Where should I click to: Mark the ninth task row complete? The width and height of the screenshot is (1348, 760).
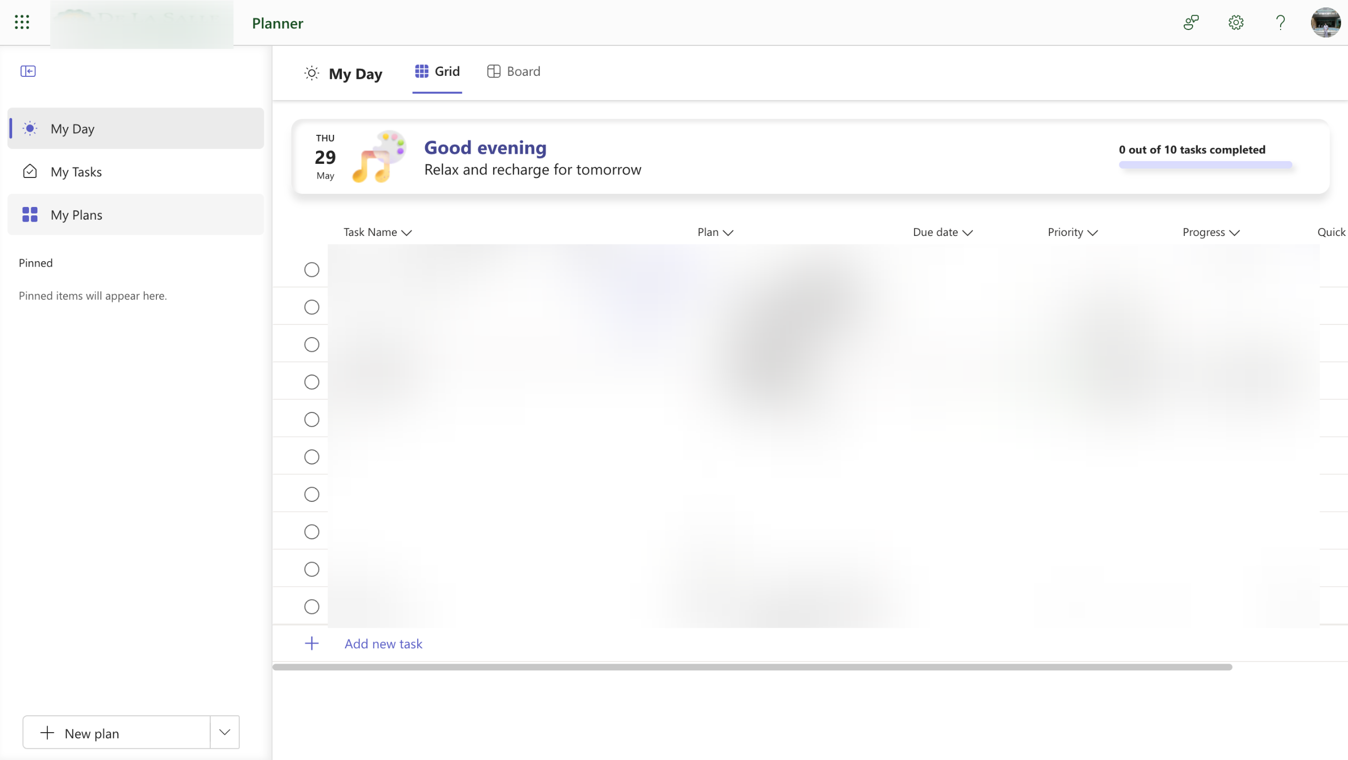pos(312,569)
